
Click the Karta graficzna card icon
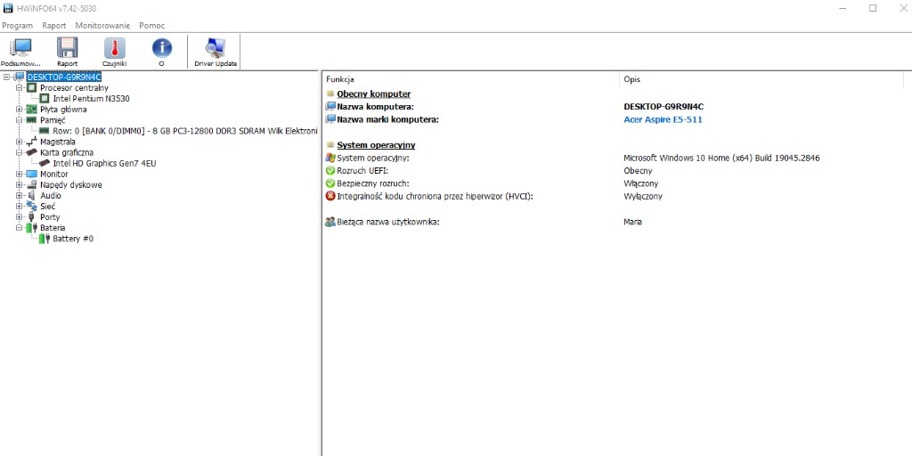pos(31,152)
